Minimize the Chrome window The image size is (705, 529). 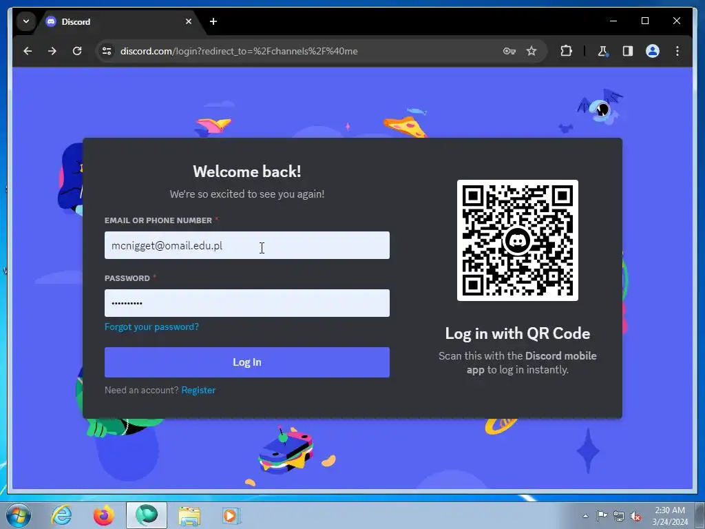click(613, 21)
